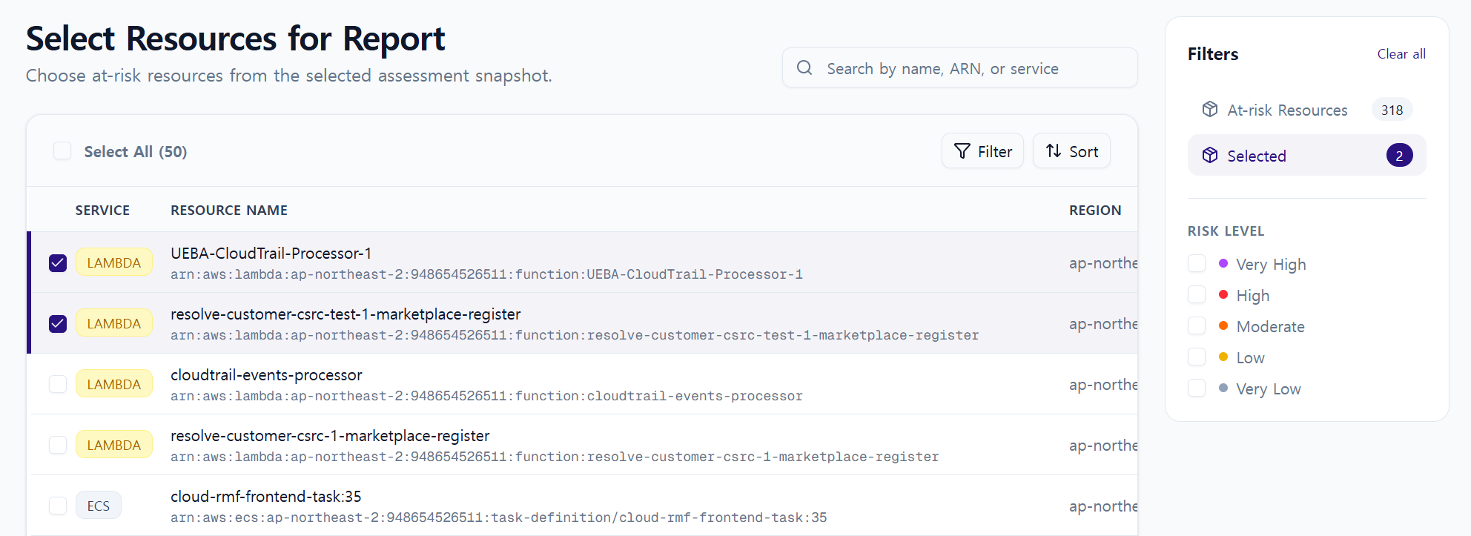Focus the search by name, ARN field
This screenshot has height=536, width=1471.
point(959,68)
